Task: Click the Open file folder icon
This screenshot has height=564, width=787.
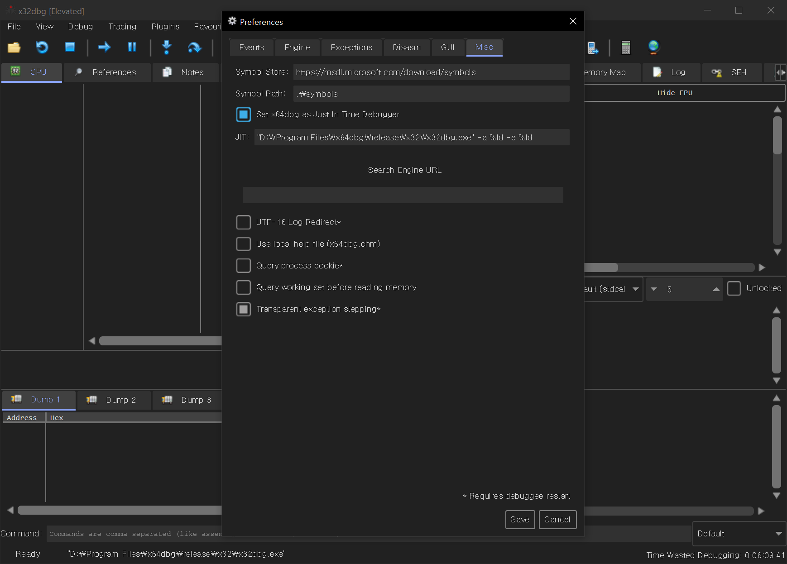Action: click(x=14, y=47)
